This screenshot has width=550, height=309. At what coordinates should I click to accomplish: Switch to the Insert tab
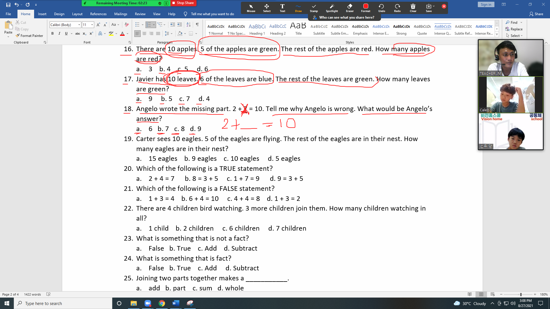(x=42, y=14)
